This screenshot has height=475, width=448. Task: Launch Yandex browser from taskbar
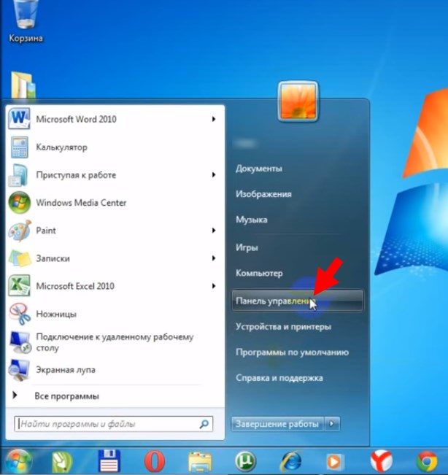tap(382, 462)
